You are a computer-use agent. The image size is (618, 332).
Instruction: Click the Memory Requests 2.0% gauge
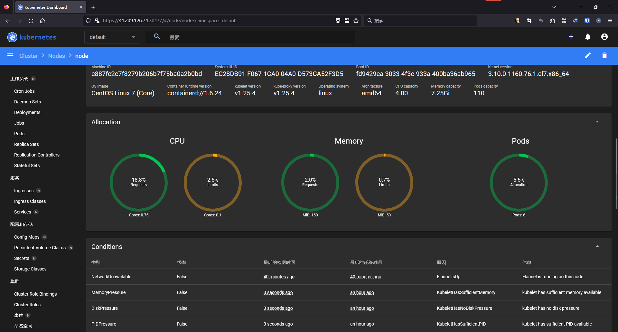click(310, 182)
